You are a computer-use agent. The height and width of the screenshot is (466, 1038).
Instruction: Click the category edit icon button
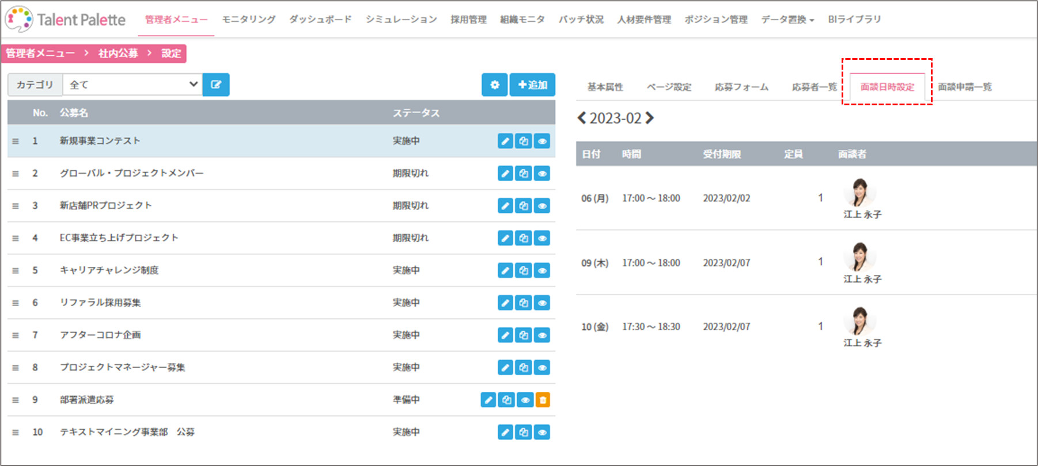pos(216,85)
